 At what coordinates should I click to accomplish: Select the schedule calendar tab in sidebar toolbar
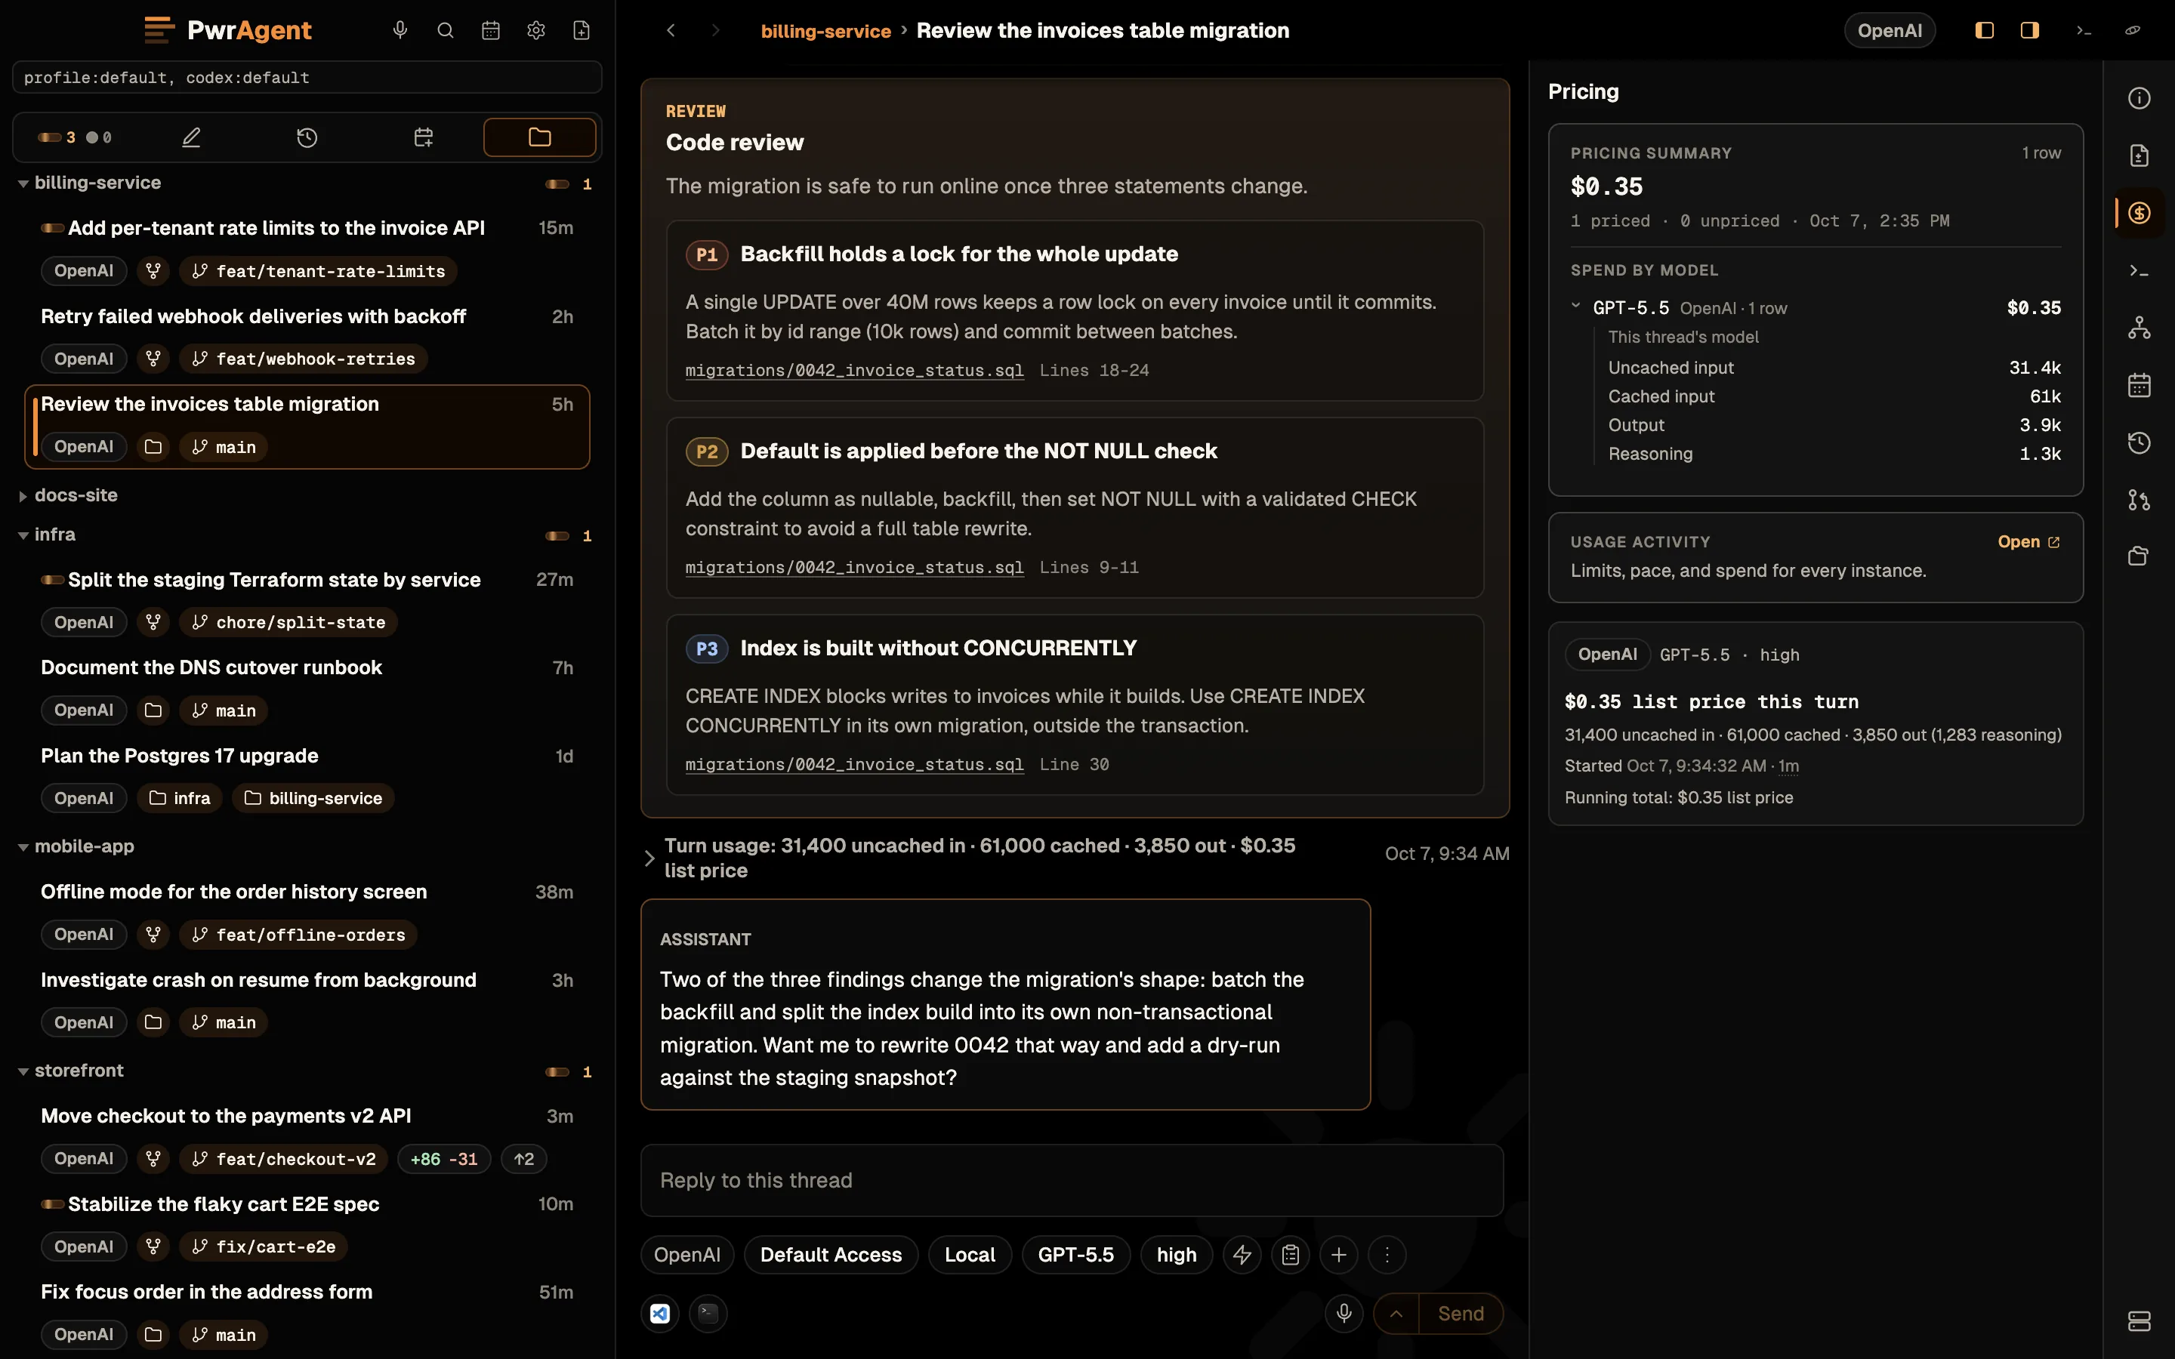tap(424, 137)
